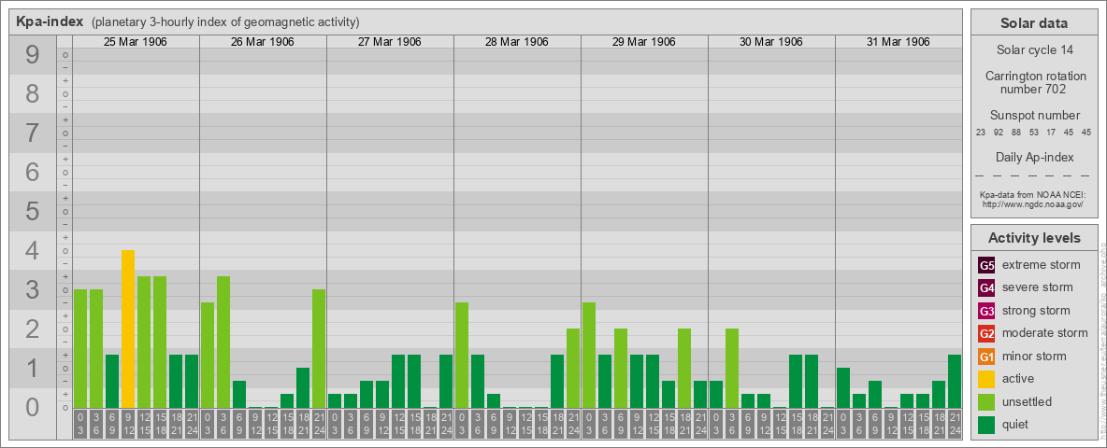
Task: Click the 21-24 bar on 28 Mar 1906
Action: pos(572,369)
